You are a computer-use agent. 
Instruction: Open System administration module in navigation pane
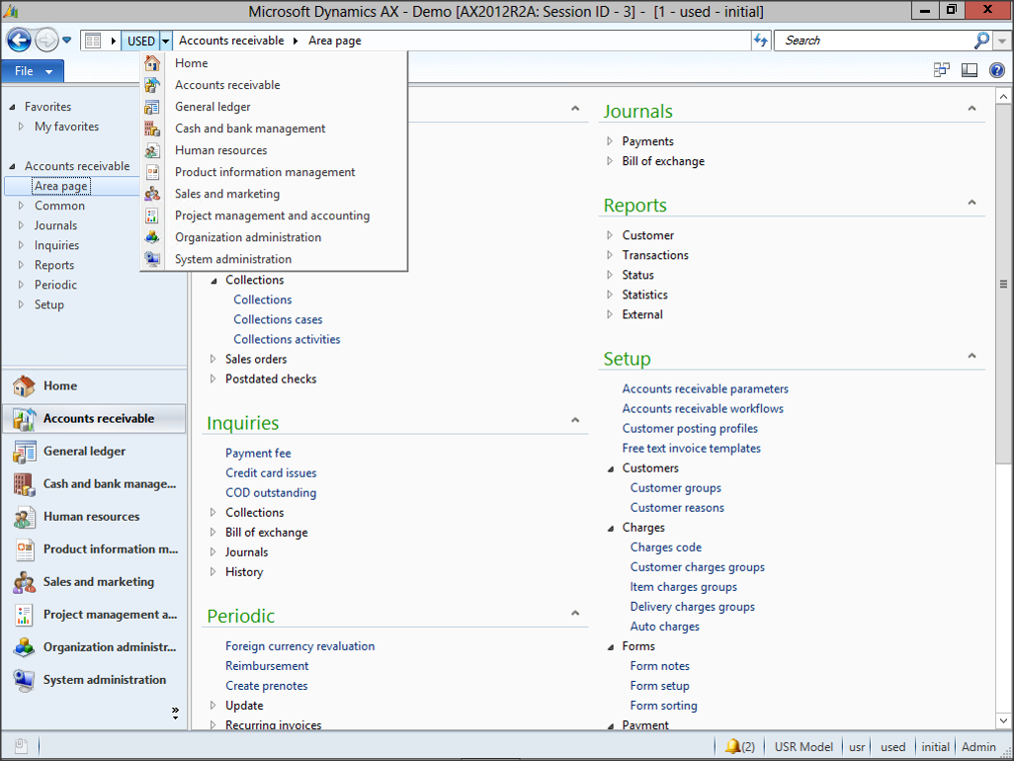click(x=104, y=680)
